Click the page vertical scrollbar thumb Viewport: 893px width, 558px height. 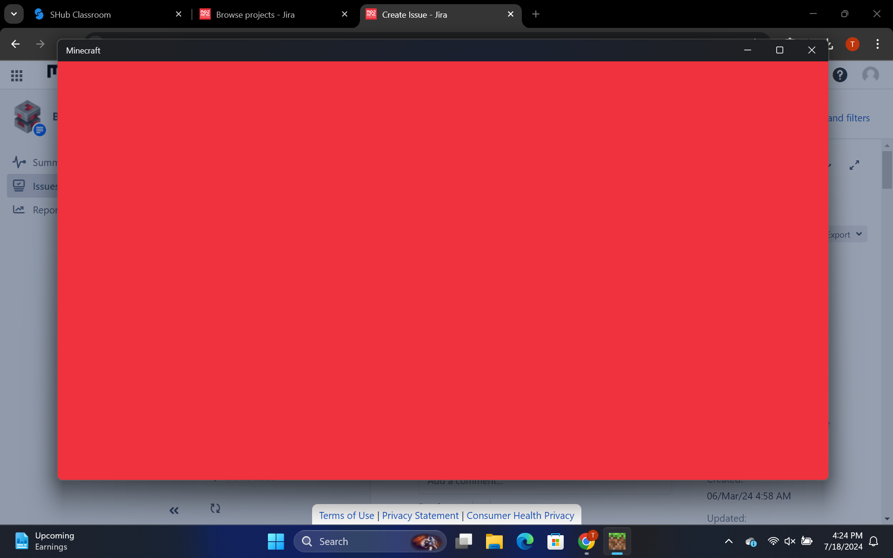point(886,170)
